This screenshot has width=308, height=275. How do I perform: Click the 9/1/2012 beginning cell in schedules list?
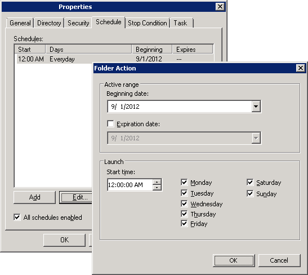[149, 59]
